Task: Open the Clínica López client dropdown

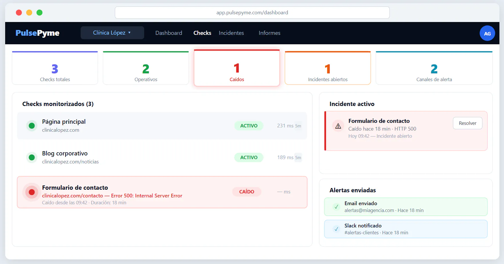Action: pyautogui.click(x=112, y=33)
